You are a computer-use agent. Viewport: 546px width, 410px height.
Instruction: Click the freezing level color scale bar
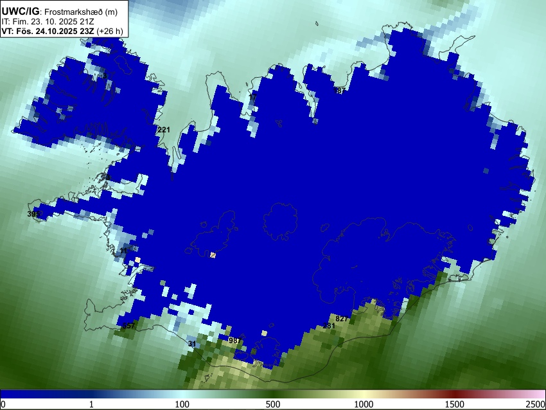pos(273,395)
